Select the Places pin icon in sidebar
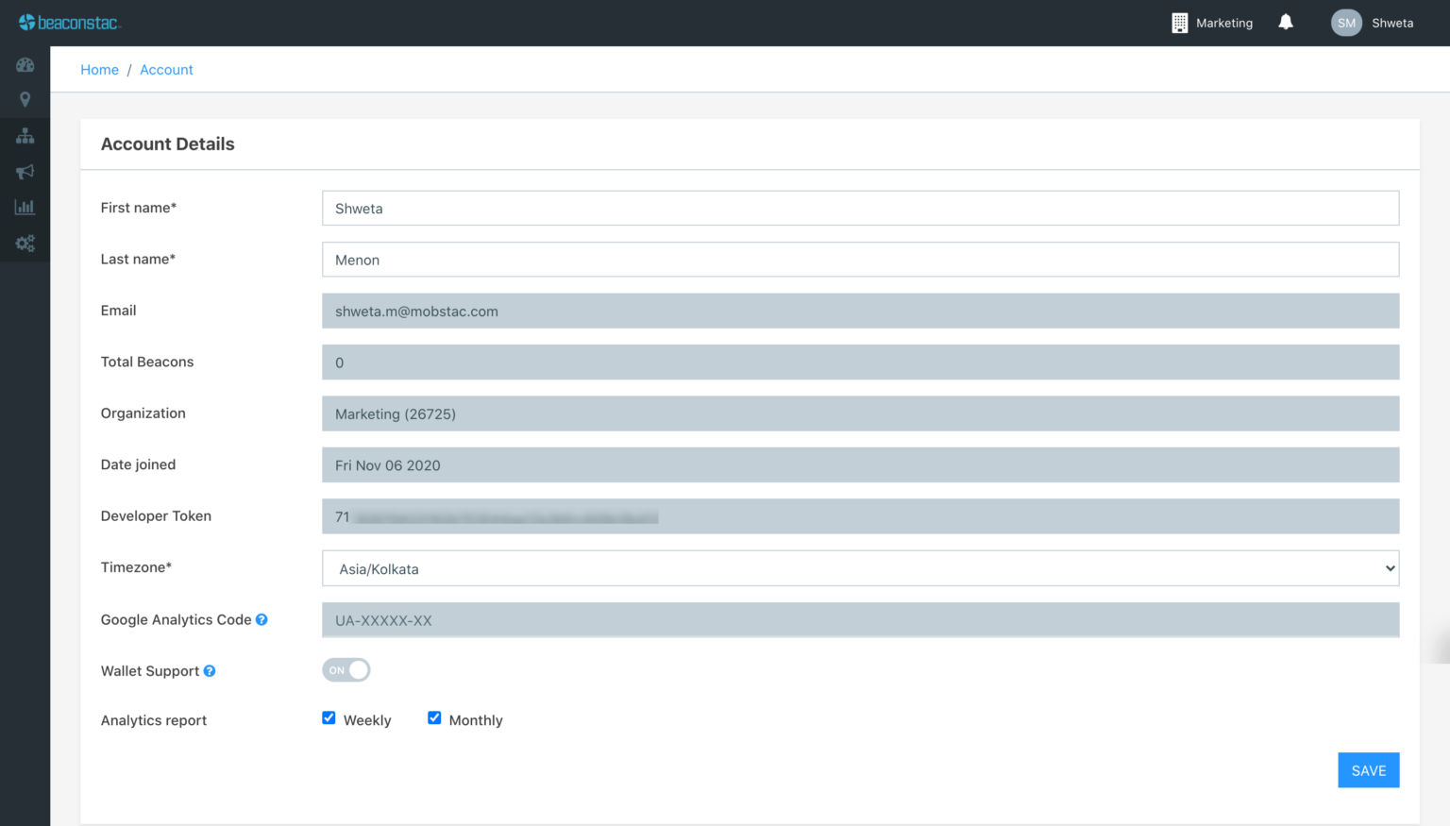Viewport: 1450px width, 826px height. (25, 99)
